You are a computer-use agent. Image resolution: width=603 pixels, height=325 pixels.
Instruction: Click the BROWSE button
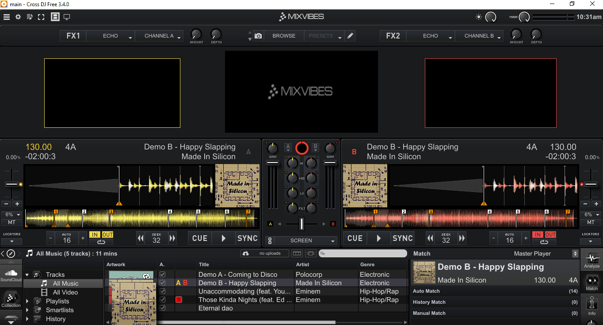(x=283, y=35)
